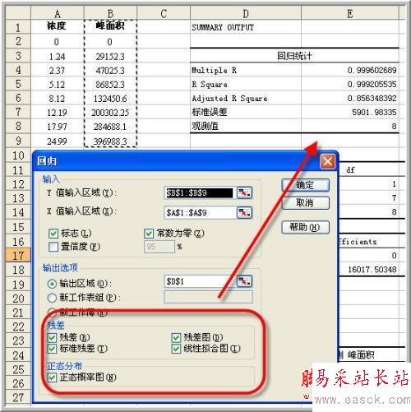
Task: Click the 取消 button
Action: point(305,203)
